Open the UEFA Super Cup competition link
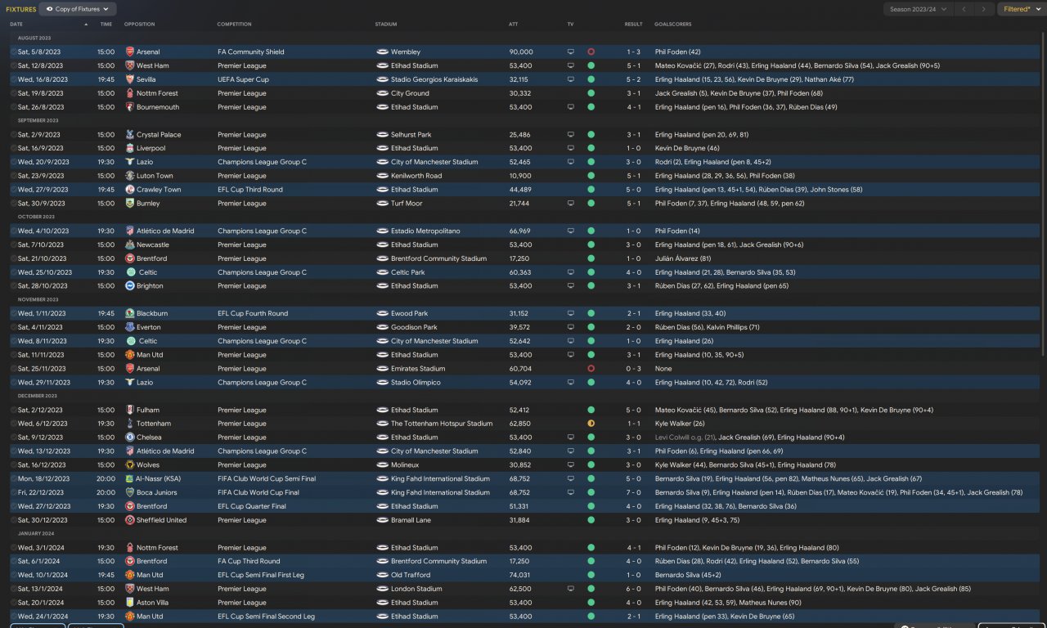Image resolution: width=1047 pixels, height=628 pixels. click(243, 79)
